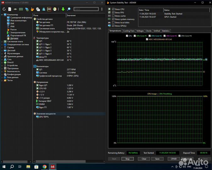The height and width of the screenshot is (170, 212).
Task: Open Microsoft Store on taskbar
Action: [x=36, y=167]
